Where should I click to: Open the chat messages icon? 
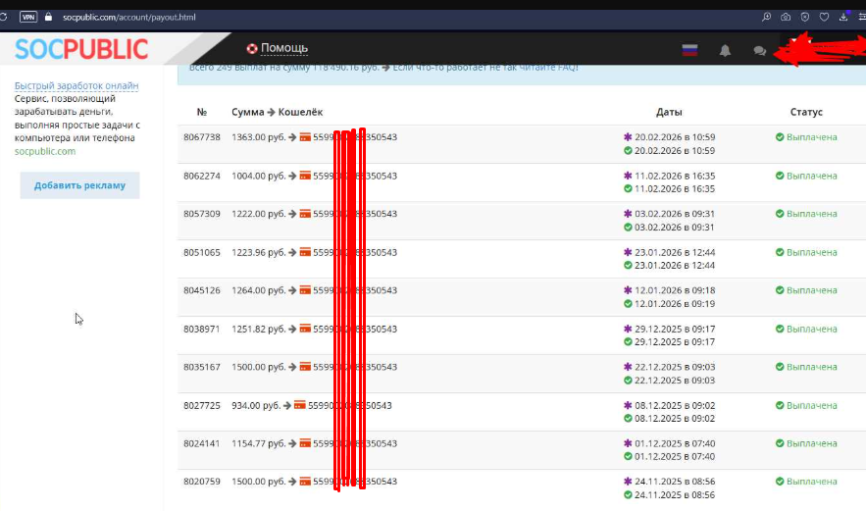(759, 50)
